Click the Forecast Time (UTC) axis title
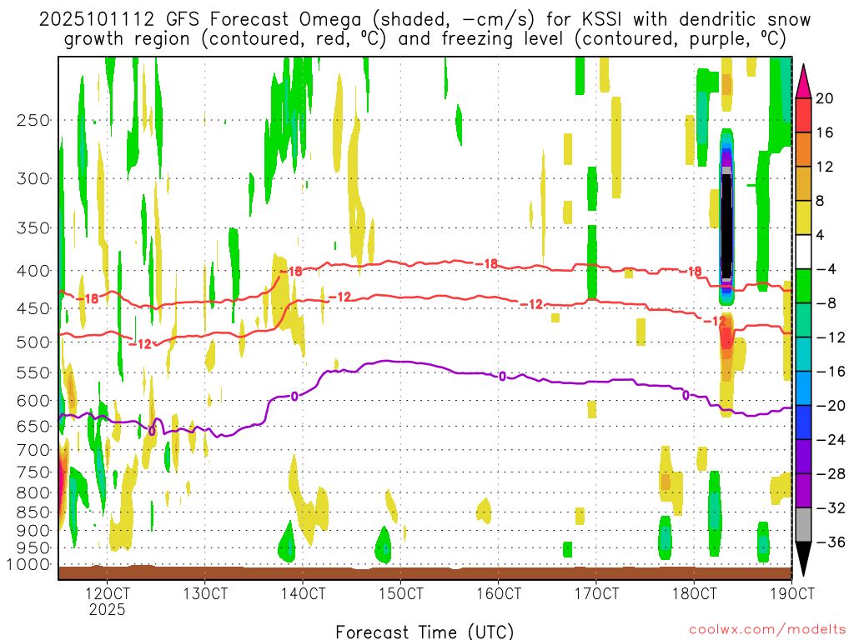The height and width of the screenshot is (640, 854). click(x=424, y=631)
